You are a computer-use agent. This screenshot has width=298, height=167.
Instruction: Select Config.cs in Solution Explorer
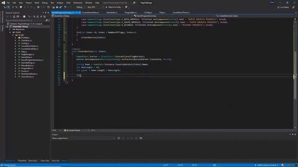pos(25,43)
